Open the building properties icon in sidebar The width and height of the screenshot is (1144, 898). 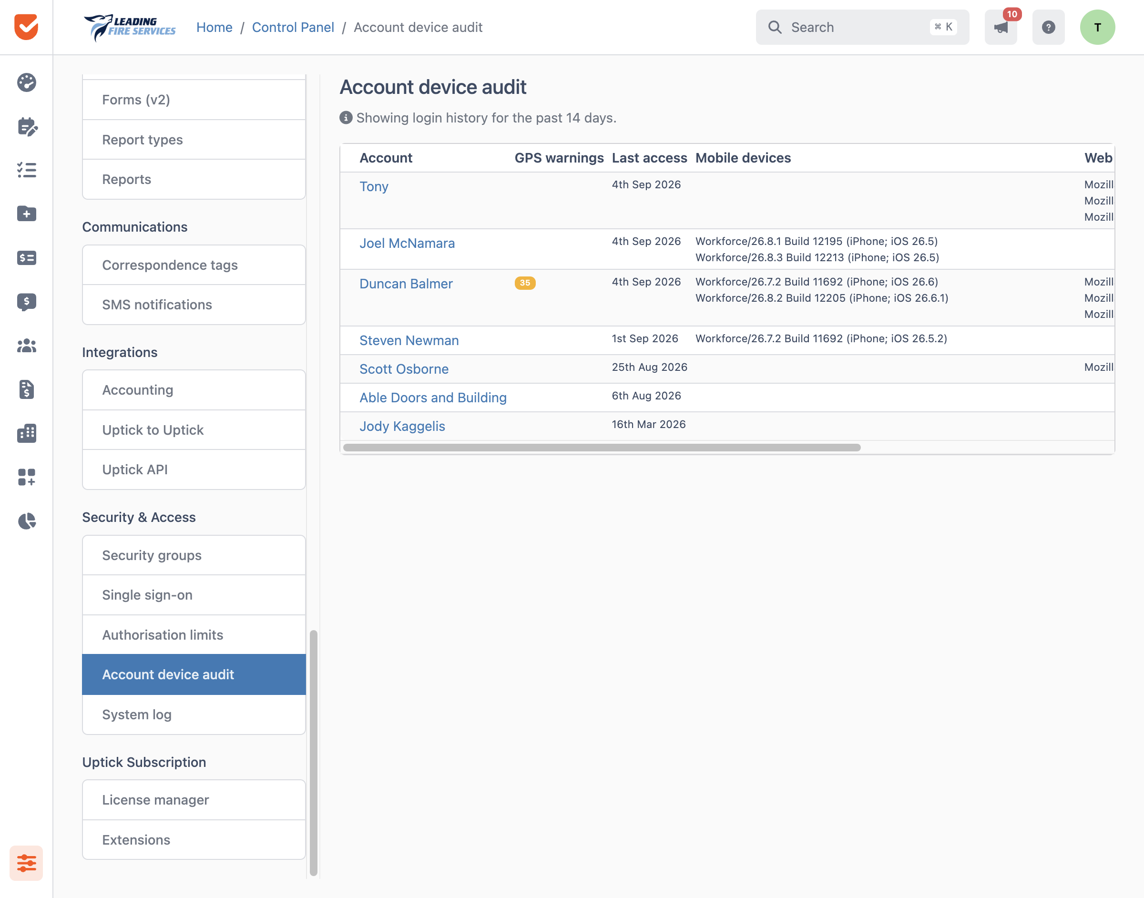pos(26,433)
